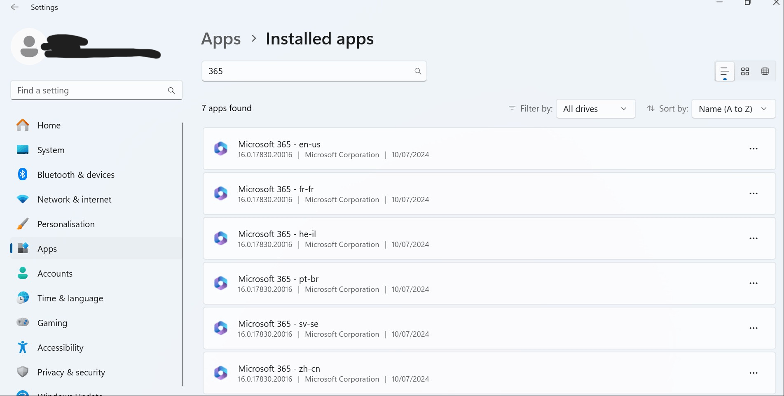This screenshot has width=784, height=396.
Task: Click the Installed apps page heading
Action: 320,39
